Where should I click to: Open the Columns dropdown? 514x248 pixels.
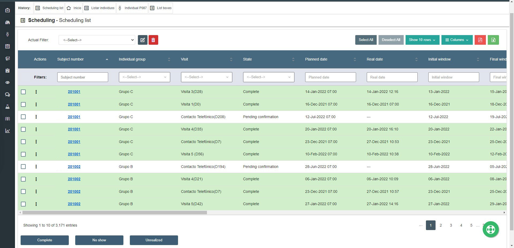457,40
